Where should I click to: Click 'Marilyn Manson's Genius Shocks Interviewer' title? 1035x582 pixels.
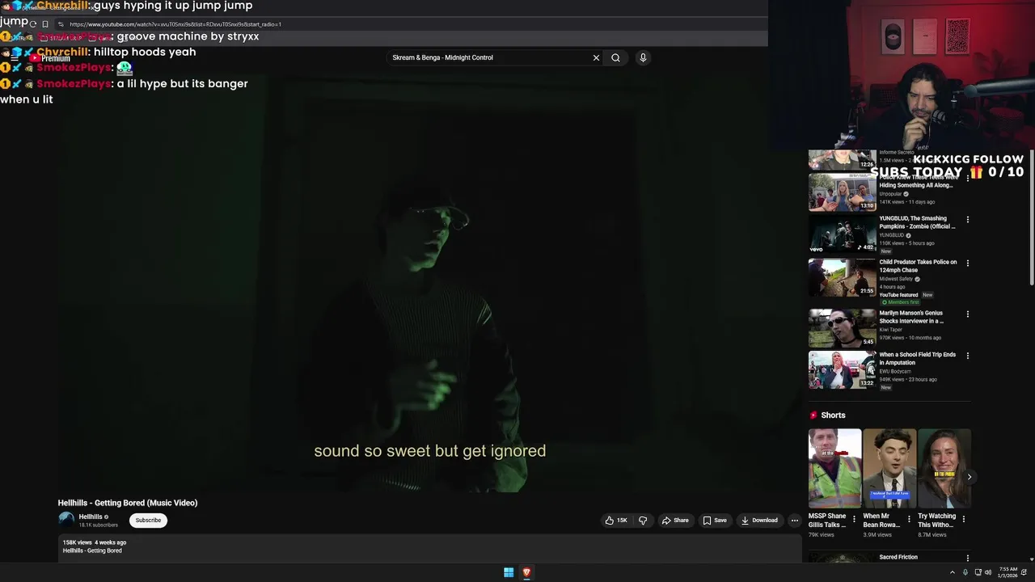tap(911, 317)
